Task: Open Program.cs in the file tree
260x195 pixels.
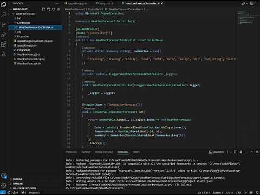Action: point(35,50)
